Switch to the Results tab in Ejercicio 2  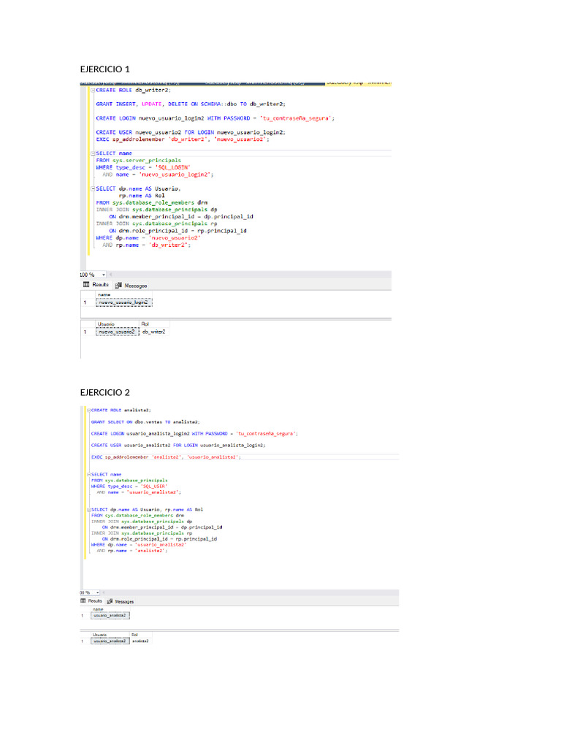(x=91, y=601)
